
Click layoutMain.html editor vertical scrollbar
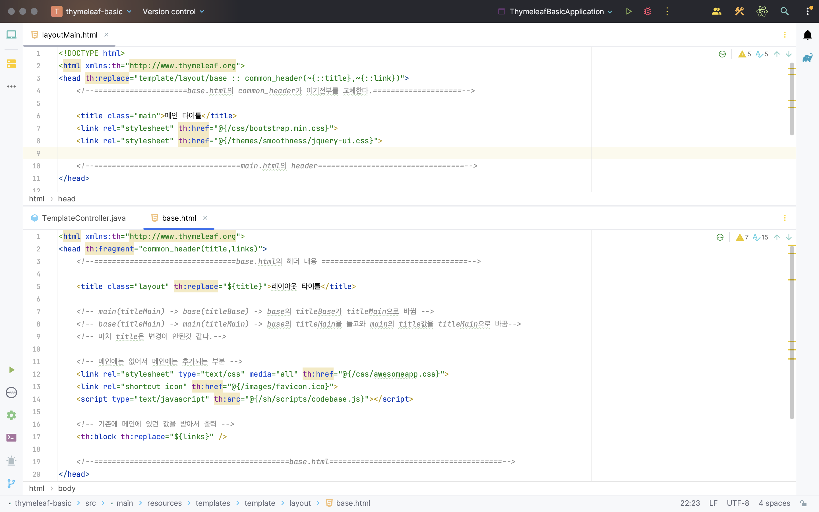click(x=792, y=99)
